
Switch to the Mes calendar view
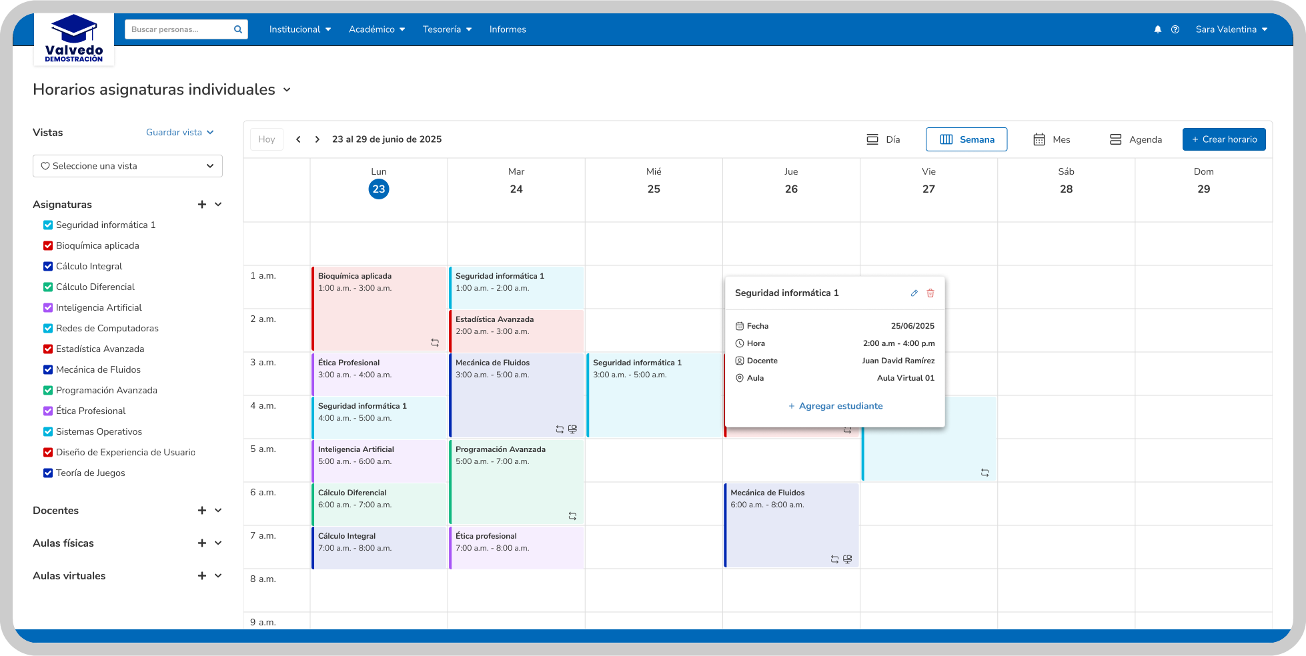pos(1051,139)
